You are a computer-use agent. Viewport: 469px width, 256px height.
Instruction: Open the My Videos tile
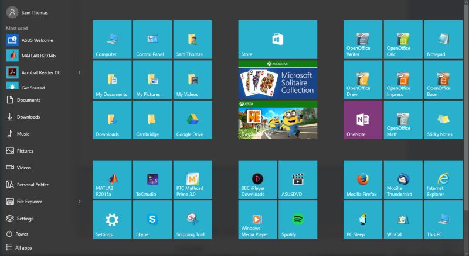[193, 79]
